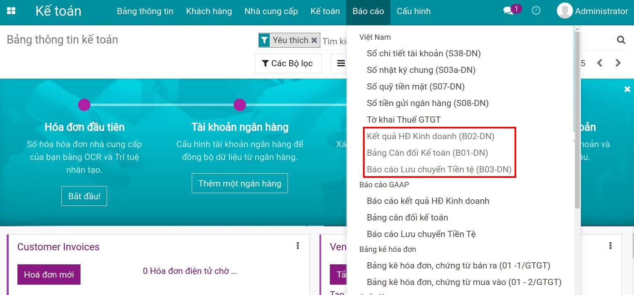Click the Kế toán app title

click(x=59, y=11)
